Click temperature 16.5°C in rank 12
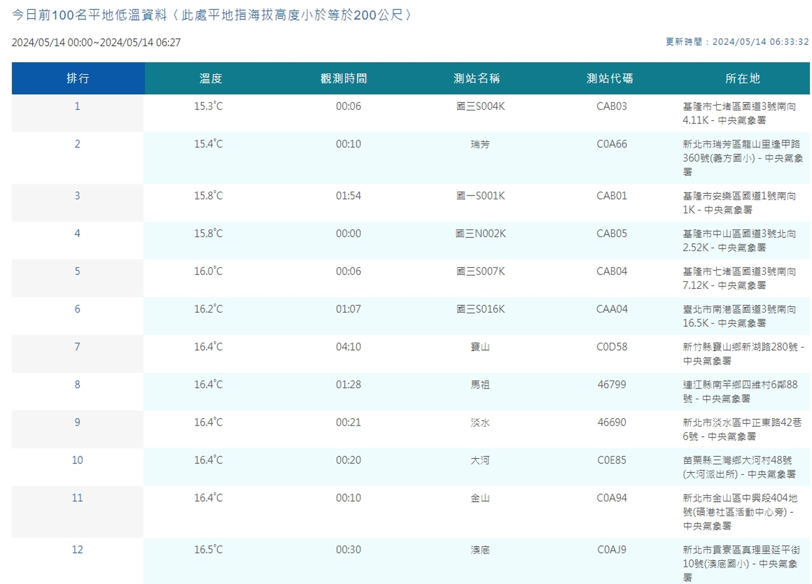The width and height of the screenshot is (812, 584). [208, 550]
